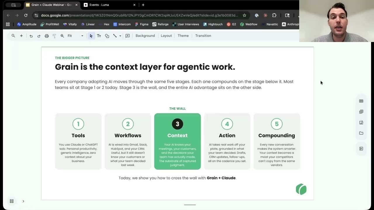Select the green Context stage card
This screenshot has width=374, height=210.
(x=177, y=141)
